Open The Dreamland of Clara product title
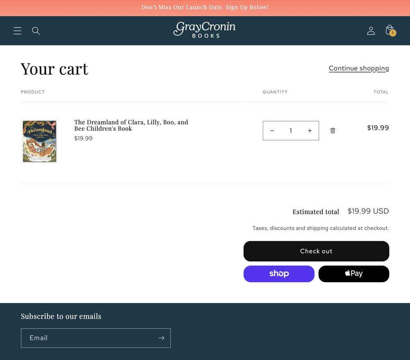410x360 pixels. click(131, 125)
